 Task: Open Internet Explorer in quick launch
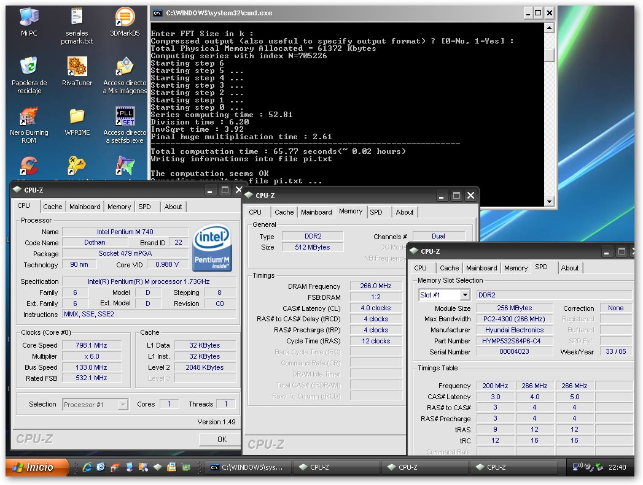point(87,467)
